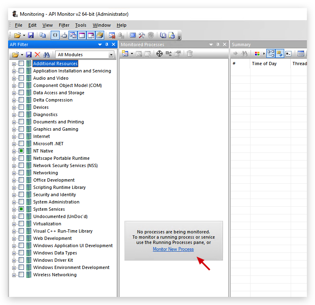Expand the Windows Driver Kit node
Viewport: 315px width, 305px height.
click(14, 261)
